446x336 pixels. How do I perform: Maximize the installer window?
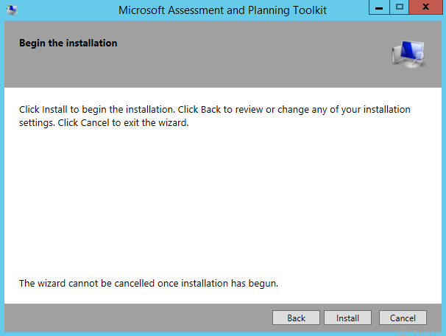(400, 9)
